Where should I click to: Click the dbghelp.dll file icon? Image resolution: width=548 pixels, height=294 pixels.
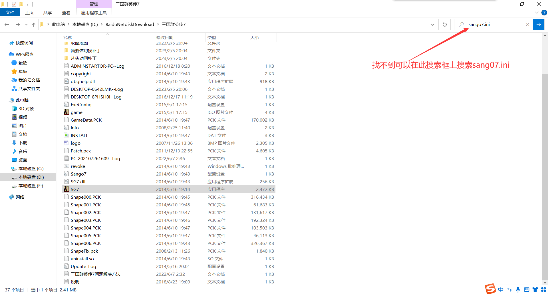tap(67, 81)
